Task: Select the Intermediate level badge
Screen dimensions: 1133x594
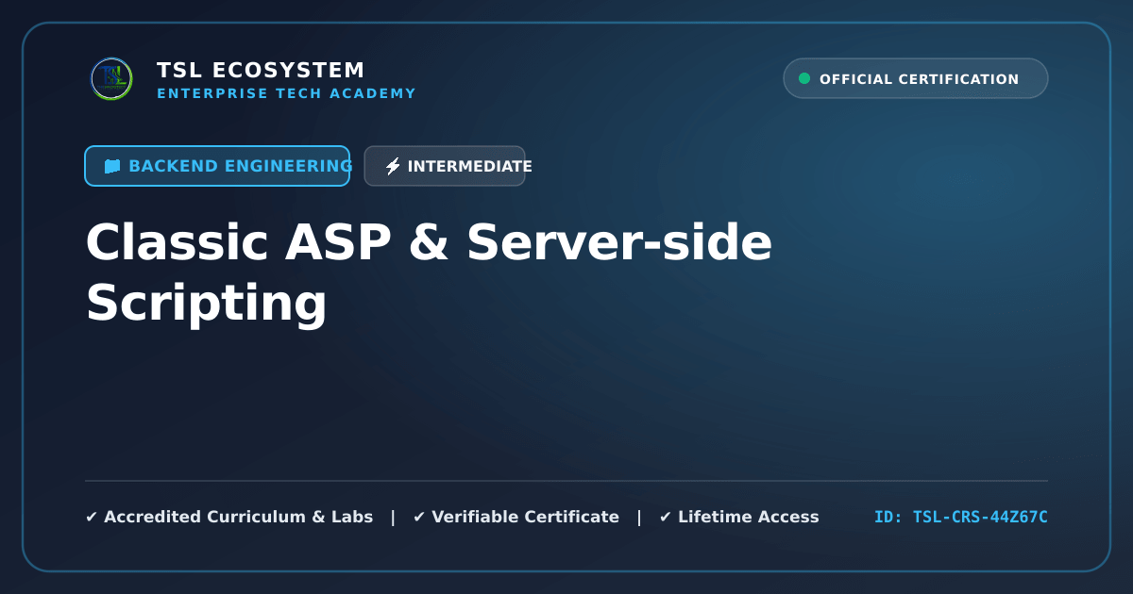Action: [x=445, y=166]
